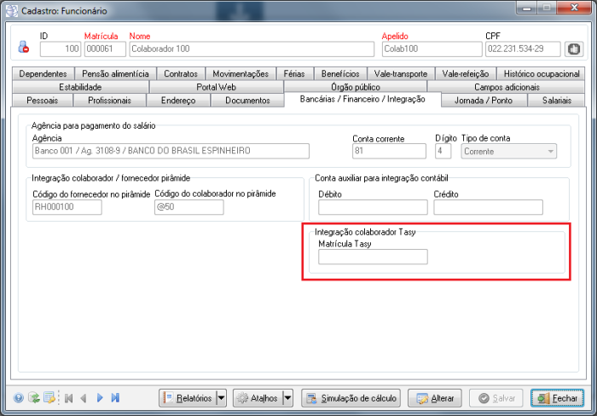Go to the first record
The width and height of the screenshot is (597, 416).
click(x=69, y=397)
